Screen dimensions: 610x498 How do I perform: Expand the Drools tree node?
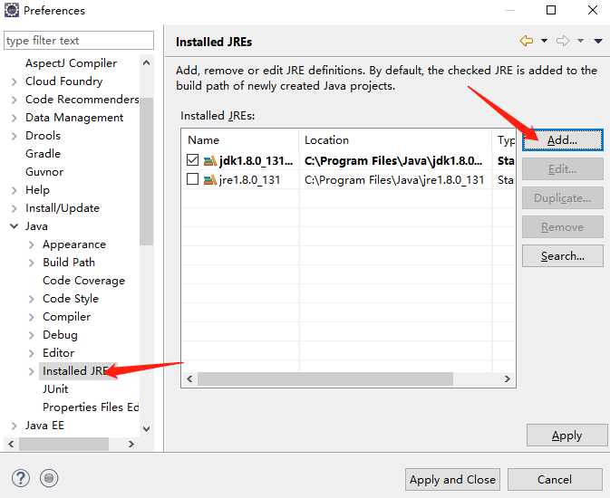(14, 136)
